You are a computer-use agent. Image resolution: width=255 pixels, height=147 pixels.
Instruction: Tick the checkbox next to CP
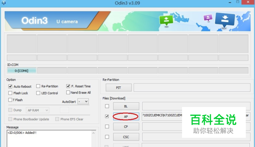coord(107,126)
